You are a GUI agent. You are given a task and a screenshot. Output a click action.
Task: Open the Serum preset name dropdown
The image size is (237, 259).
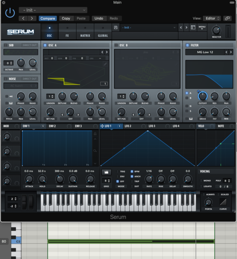coord(149,28)
